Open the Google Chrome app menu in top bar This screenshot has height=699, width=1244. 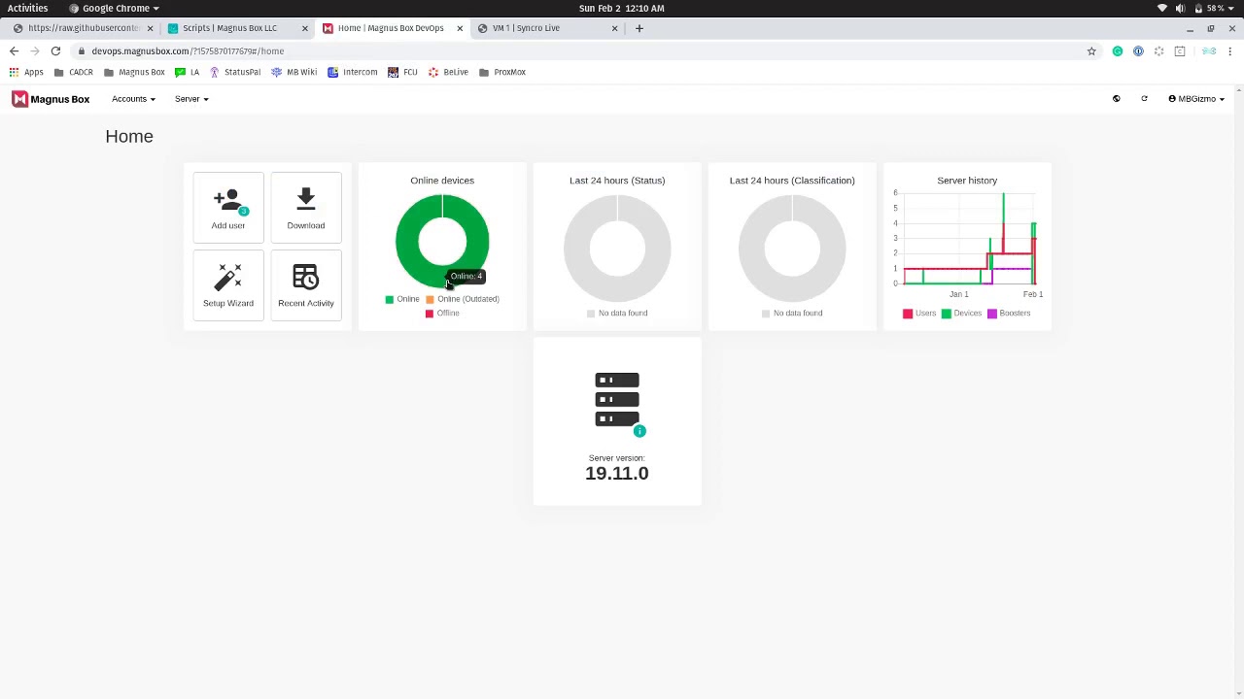tap(115, 8)
